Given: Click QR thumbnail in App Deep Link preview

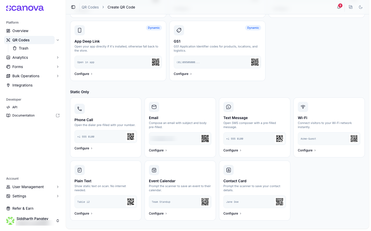Looking at the screenshot, I should click(156, 62).
